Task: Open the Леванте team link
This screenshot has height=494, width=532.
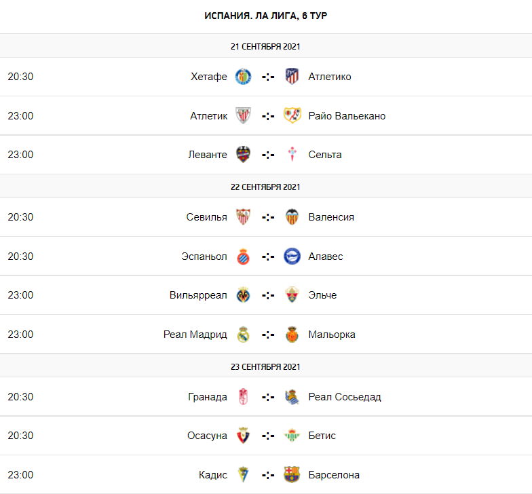Action: [x=208, y=155]
